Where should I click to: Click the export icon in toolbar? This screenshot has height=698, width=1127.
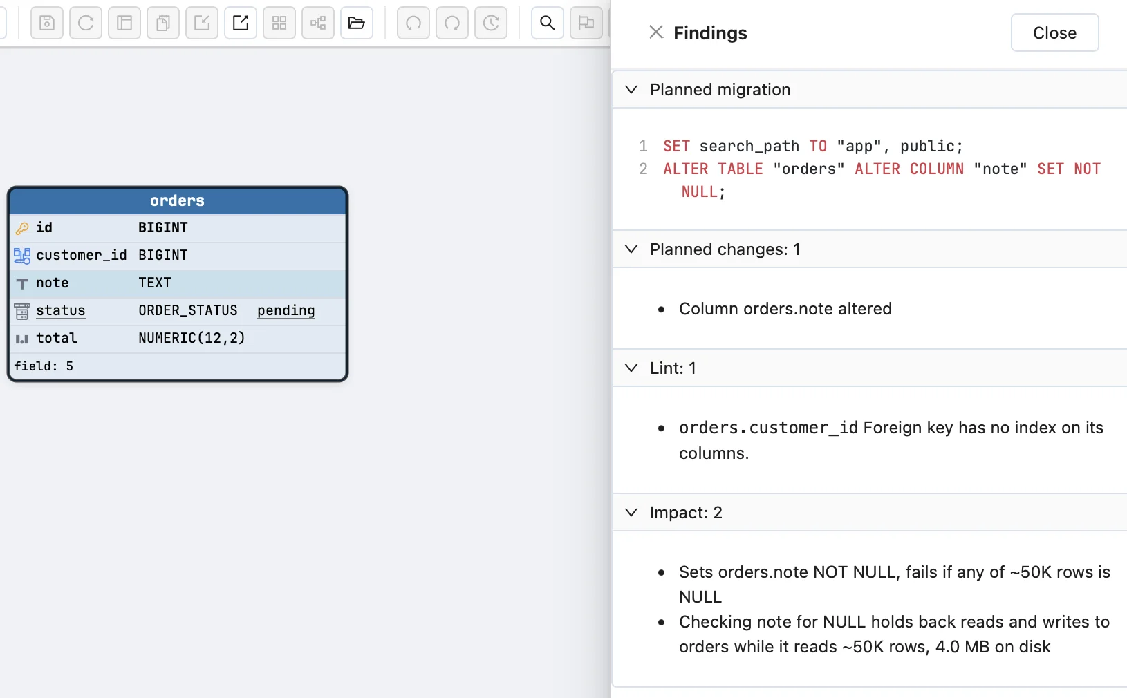tap(241, 23)
